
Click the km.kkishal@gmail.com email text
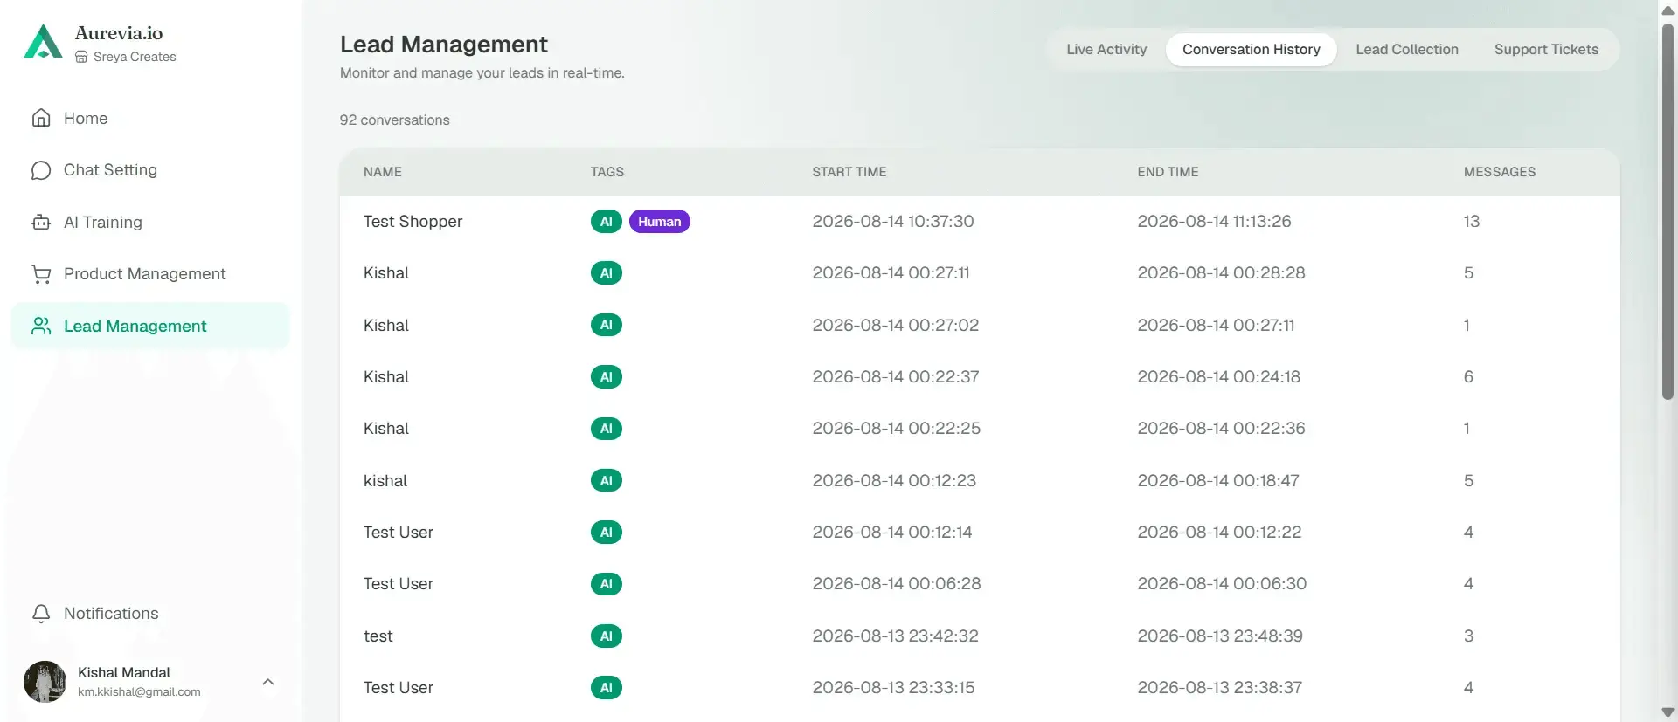[139, 692]
